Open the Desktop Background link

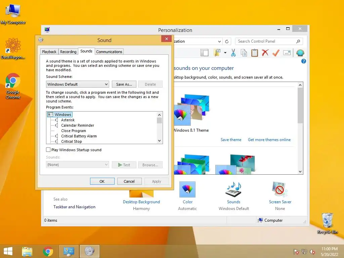[x=141, y=202]
